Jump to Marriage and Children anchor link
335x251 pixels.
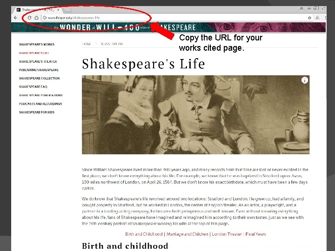click(187, 234)
